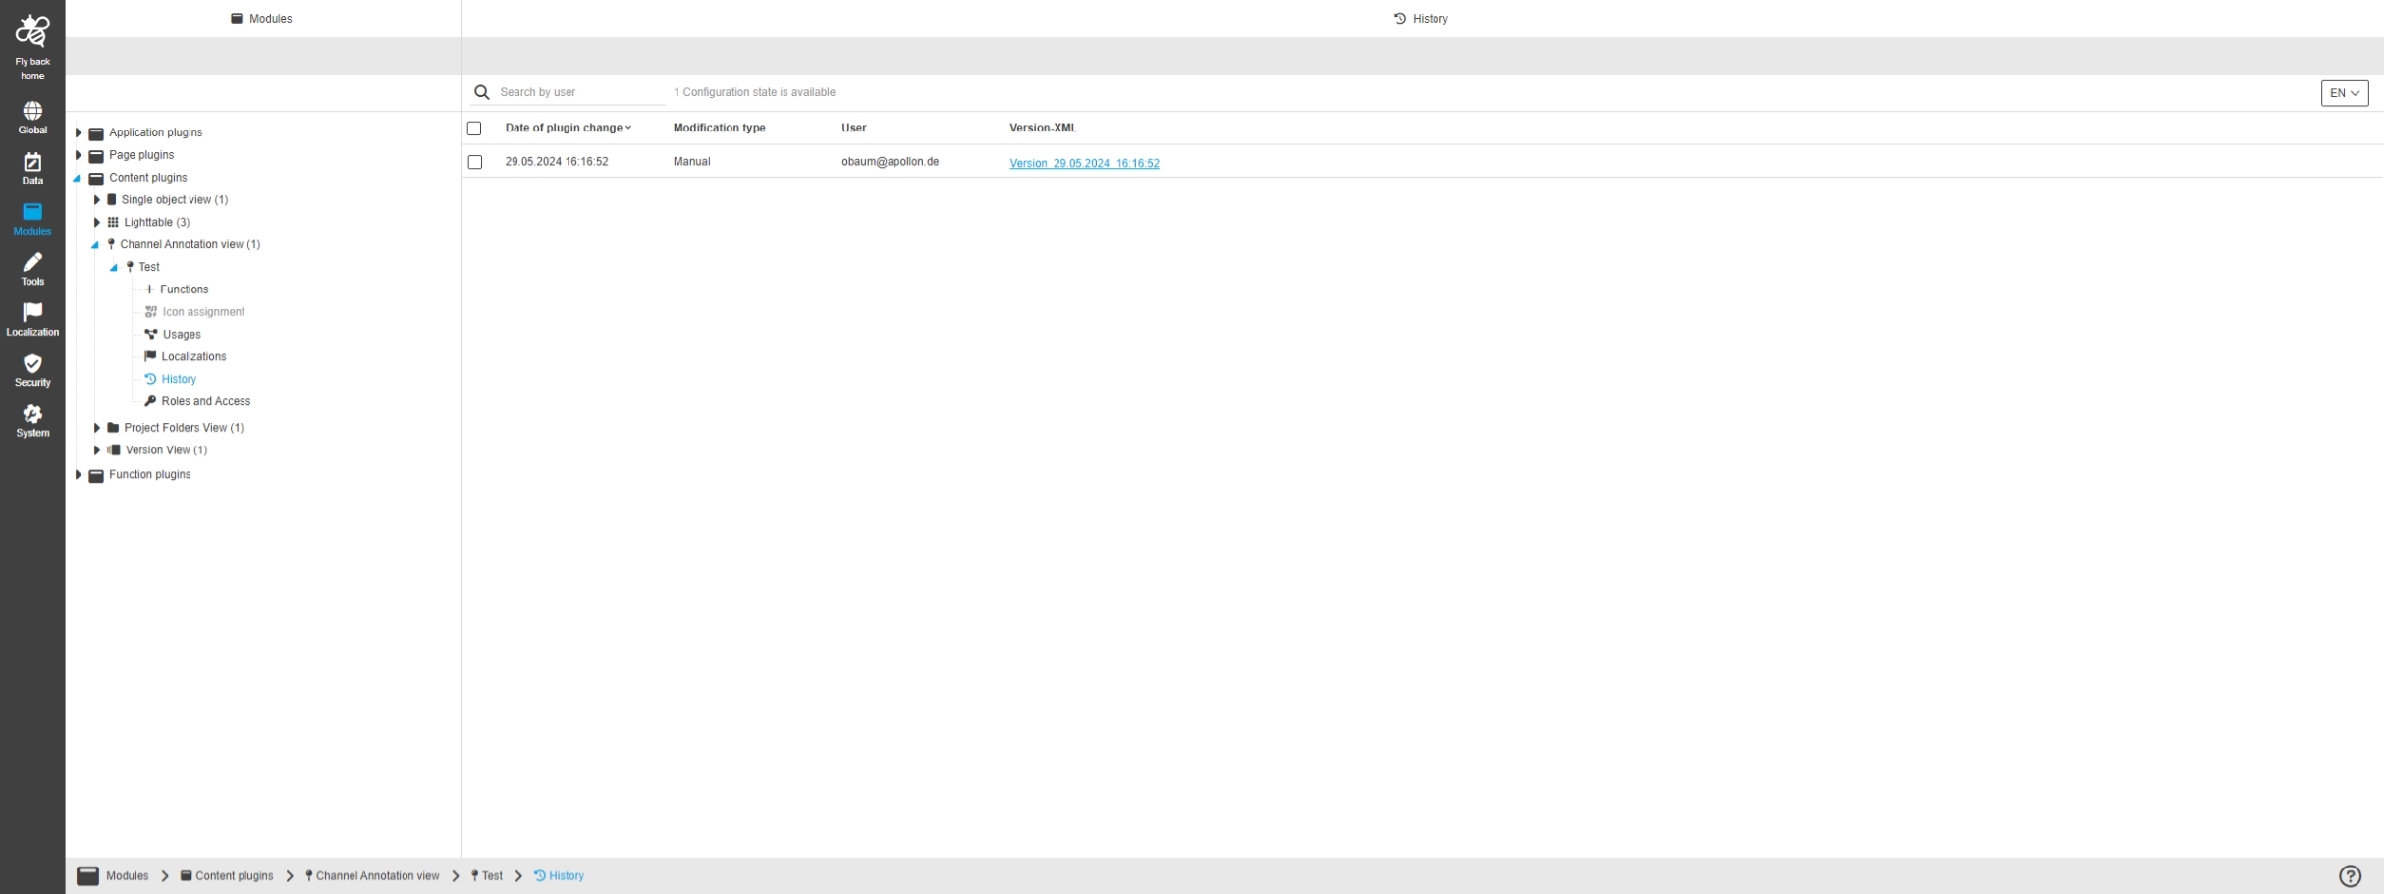Click the '1 Configuration state is available' text
The image size is (2384, 894).
[754, 92]
